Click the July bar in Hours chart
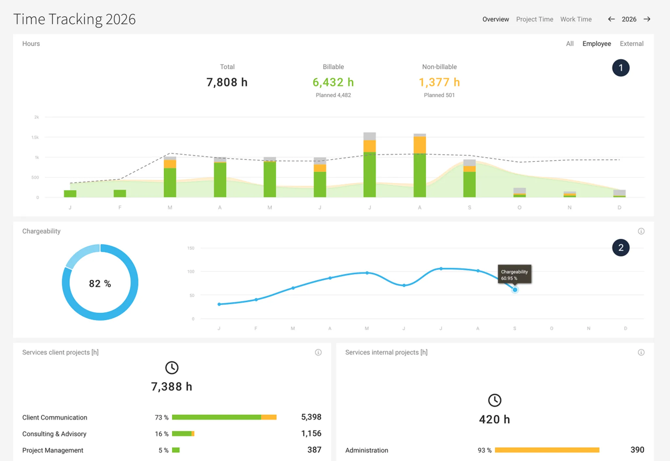 [370, 165]
